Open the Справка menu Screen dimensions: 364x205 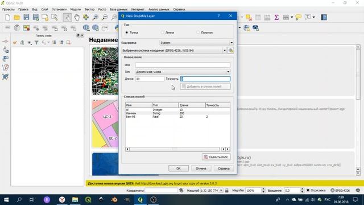[x=179, y=9]
